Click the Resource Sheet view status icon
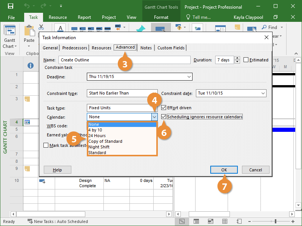Viewport: 302px width, 226px height. click(225, 221)
